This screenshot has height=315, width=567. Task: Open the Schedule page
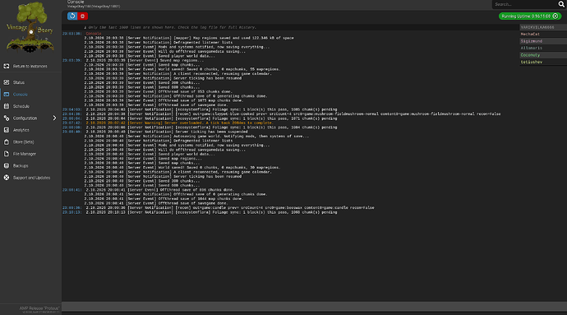(x=21, y=106)
